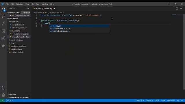Image resolution: width=185 pixels, height=104 pixels.
Task: Open the Edit menu
Action: [12, 4]
